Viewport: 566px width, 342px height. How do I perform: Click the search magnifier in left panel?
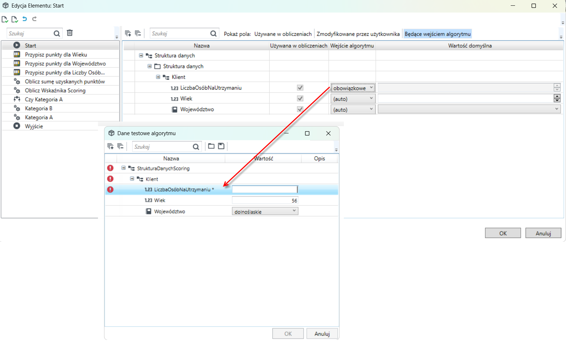[57, 33]
